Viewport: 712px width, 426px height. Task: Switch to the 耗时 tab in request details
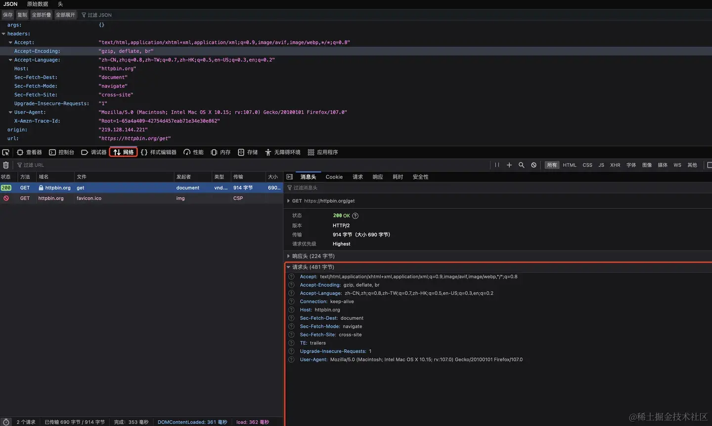398,177
